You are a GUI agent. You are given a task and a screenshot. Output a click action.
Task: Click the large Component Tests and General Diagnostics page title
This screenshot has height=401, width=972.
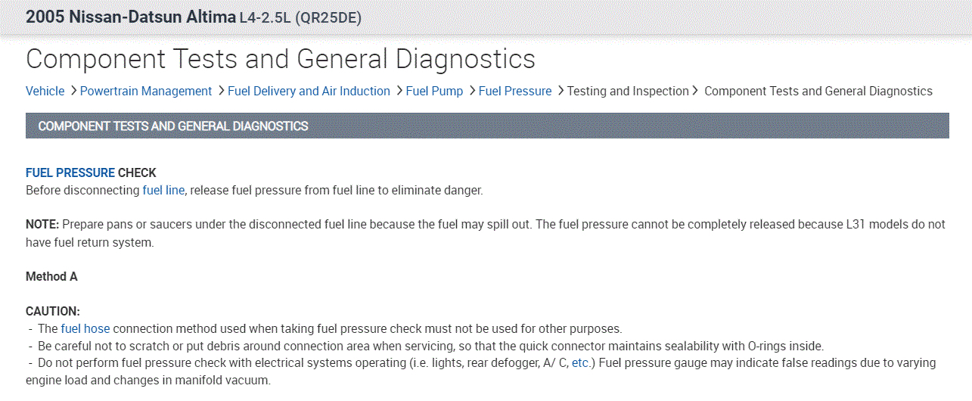pos(280,59)
